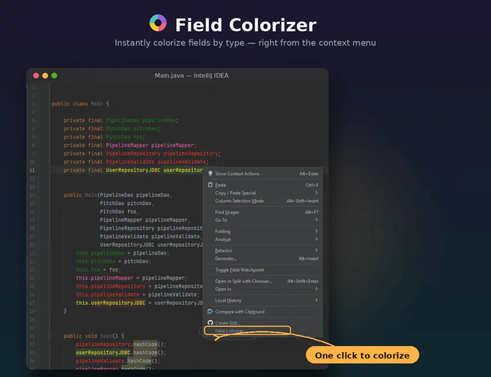Select Find Usages in the context menu
Screen dimensions: 491x377
pyautogui.click(x=263, y=212)
